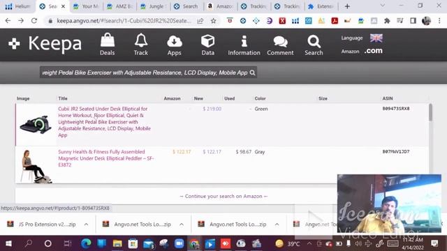Open File Explorer from taskbar

tap(117, 243)
